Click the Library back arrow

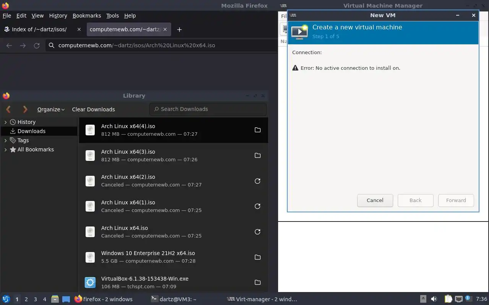(8, 109)
